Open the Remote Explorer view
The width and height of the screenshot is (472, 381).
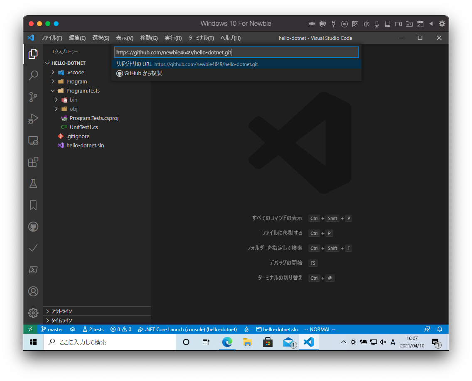click(33, 140)
